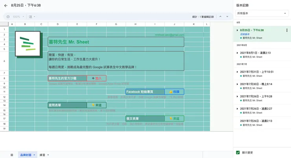Expand the 2021年7月26日 凌晨2:27 version
The width and height of the screenshot is (291, 158).
tap(237, 109)
